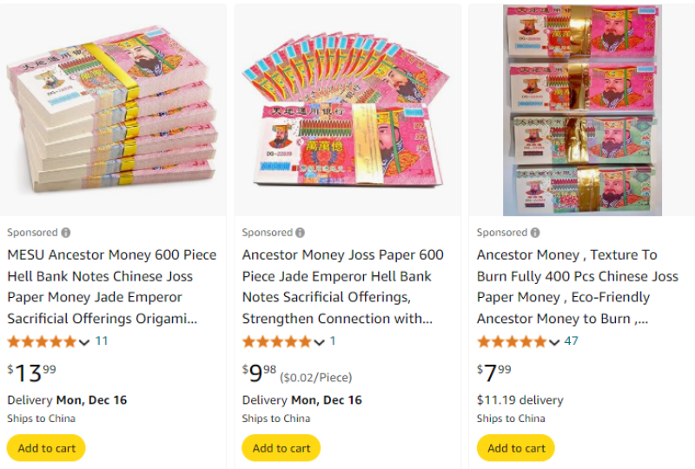This screenshot has height=469, width=695.
Task: Open Ancestor Money Joss Paper 600 title link
Action: pyautogui.click(x=342, y=287)
